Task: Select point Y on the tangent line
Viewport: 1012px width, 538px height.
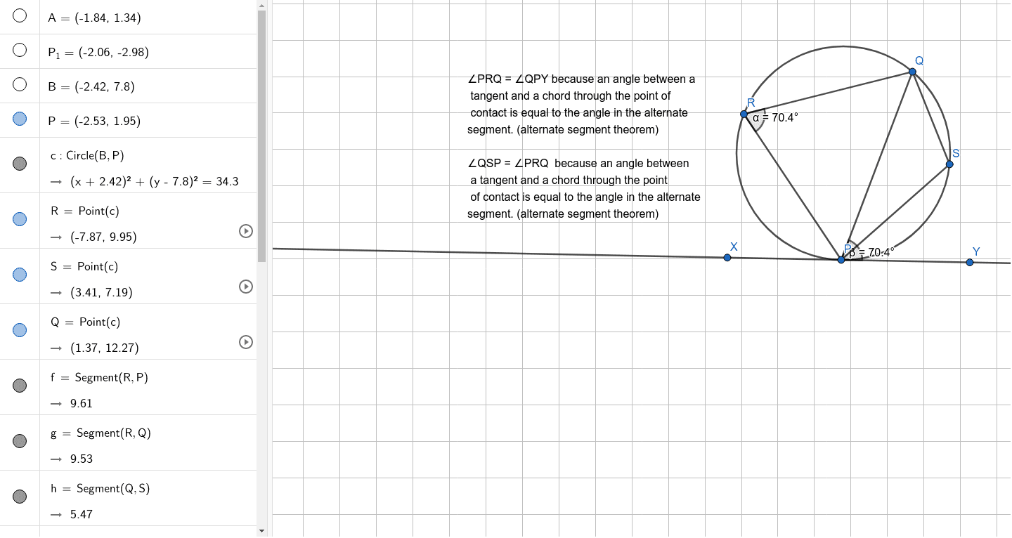Action: (970, 262)
